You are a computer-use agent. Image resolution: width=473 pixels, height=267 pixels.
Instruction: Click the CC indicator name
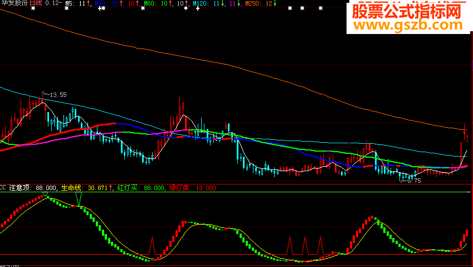[x=3, y=188]
